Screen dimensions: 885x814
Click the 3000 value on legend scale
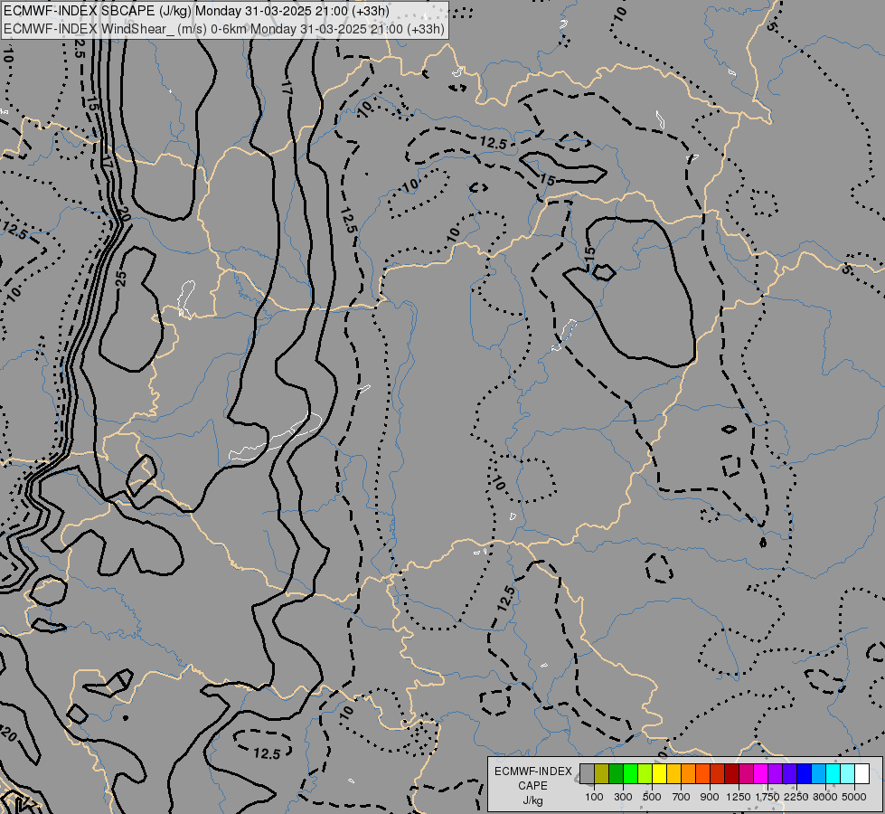(x=825, y=797)
